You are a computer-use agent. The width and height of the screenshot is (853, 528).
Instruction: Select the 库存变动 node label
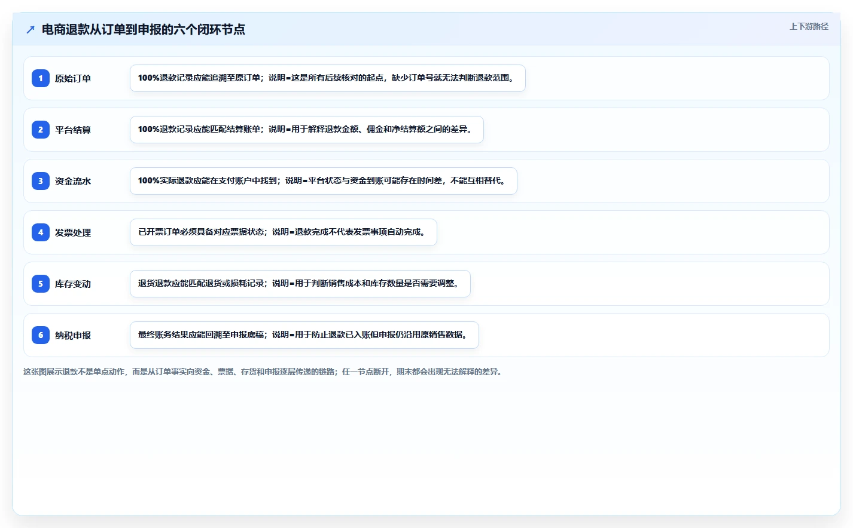pos(73,284)
